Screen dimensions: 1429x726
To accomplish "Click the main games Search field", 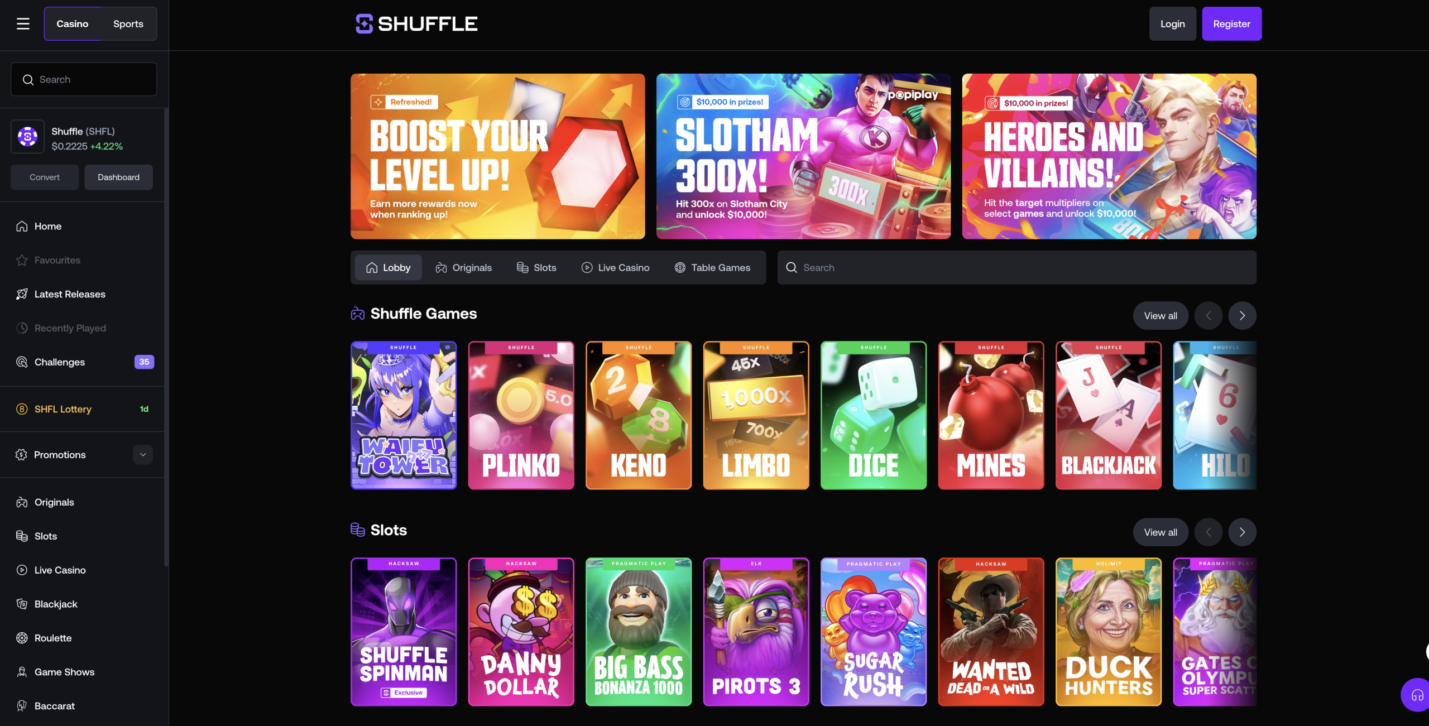I will point(1016,268).
